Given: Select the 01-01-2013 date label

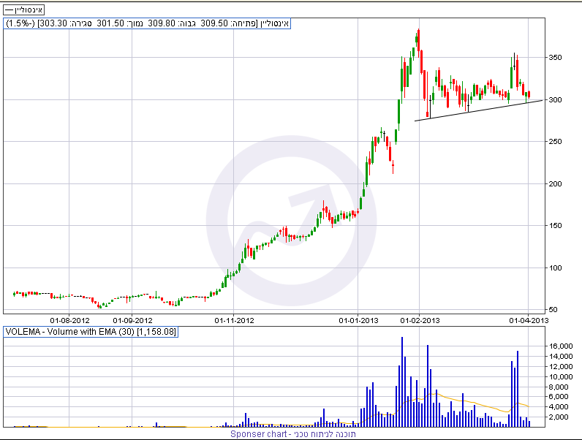Looking at the screenshot, I should (x=358, y=321).
